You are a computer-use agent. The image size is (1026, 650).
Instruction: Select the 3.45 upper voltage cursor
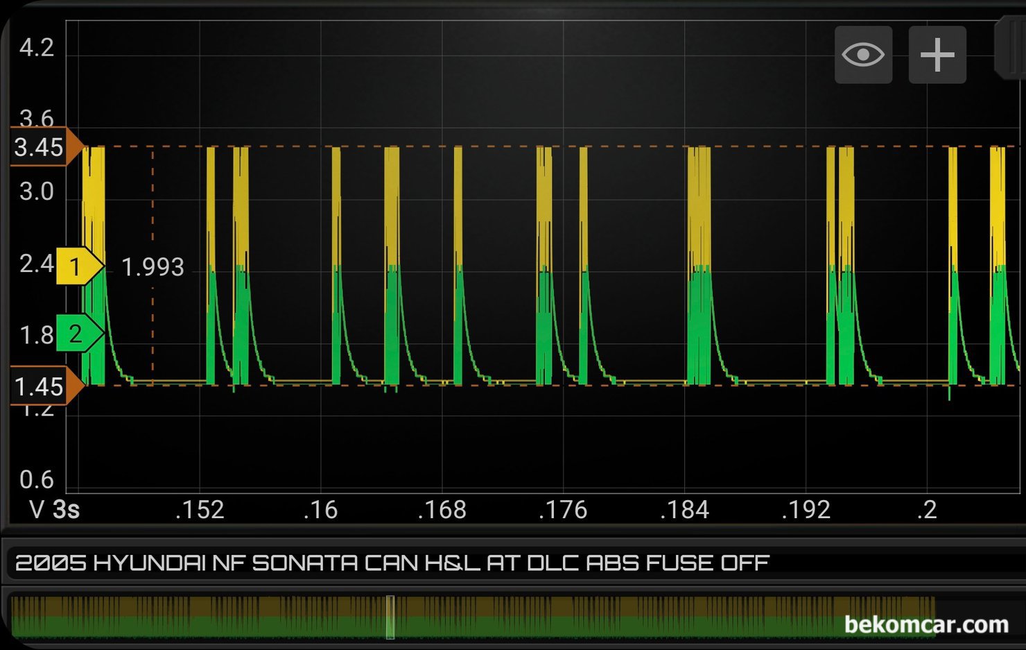46,147
